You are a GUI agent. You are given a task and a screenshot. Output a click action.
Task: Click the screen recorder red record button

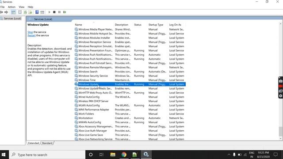click(x=281, y=86)
